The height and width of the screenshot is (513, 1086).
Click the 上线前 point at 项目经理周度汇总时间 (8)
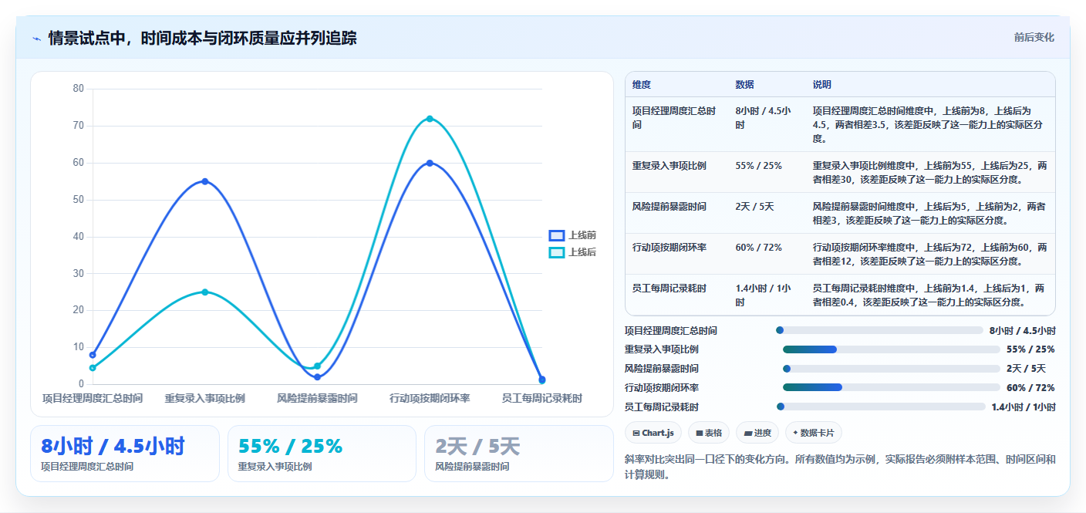click(93, 355)
